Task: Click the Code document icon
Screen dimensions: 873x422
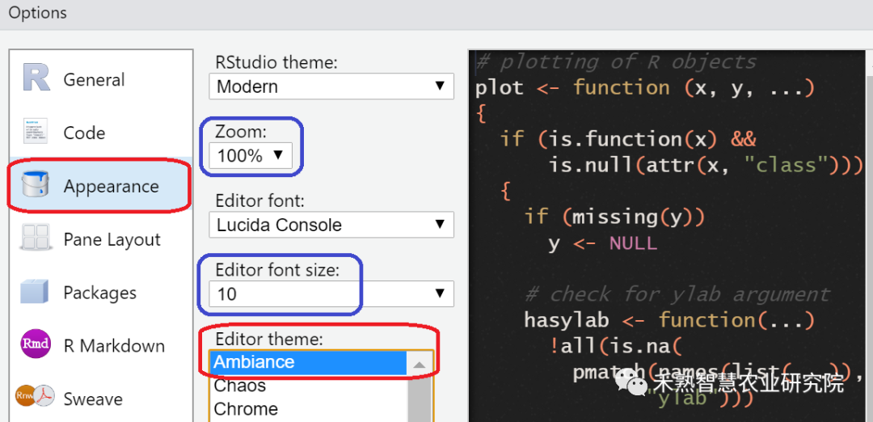Action: coord(36,132)
